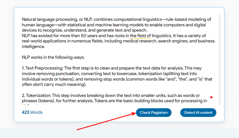Place cursor on "Natural language processing" opening text

click(x=49, y=19)
